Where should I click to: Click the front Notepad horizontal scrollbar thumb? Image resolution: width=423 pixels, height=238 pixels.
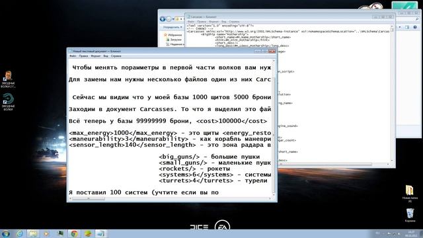[89, 199]
